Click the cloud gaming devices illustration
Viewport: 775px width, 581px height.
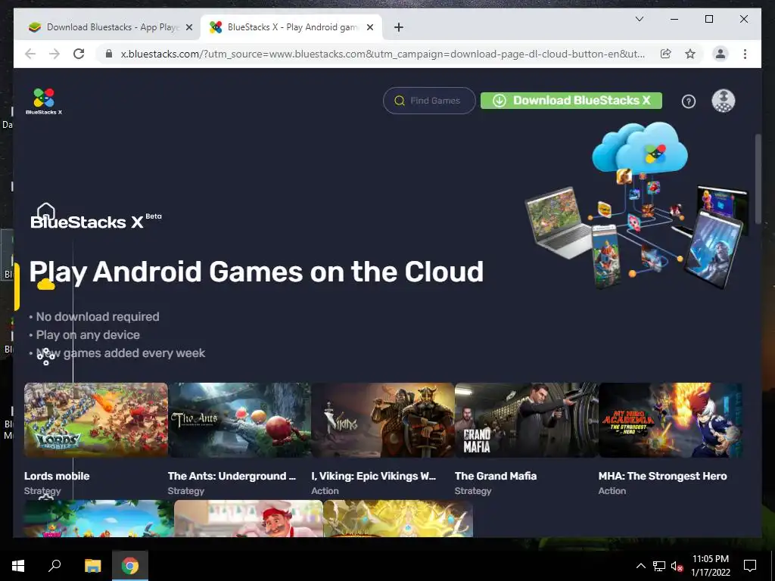pyautogui.click(x=636, y=205)
